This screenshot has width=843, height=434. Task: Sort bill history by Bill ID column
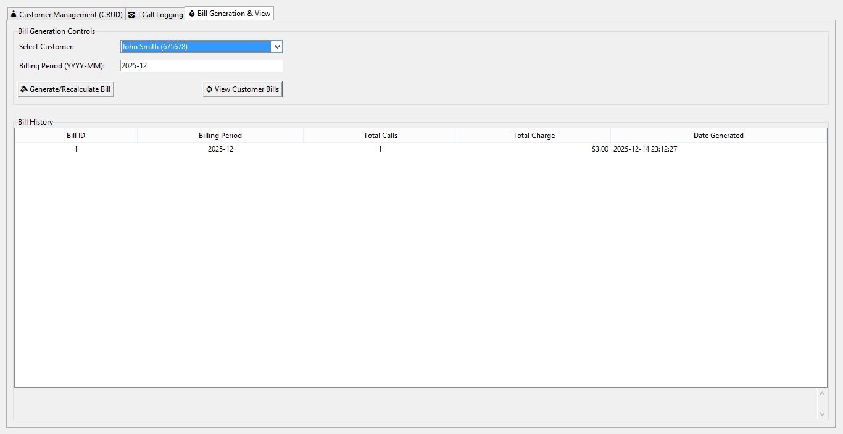point(76,136)
